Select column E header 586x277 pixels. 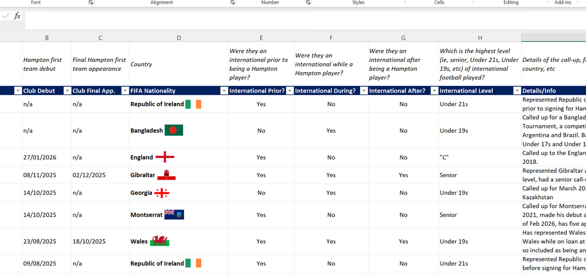click(261, 38)
